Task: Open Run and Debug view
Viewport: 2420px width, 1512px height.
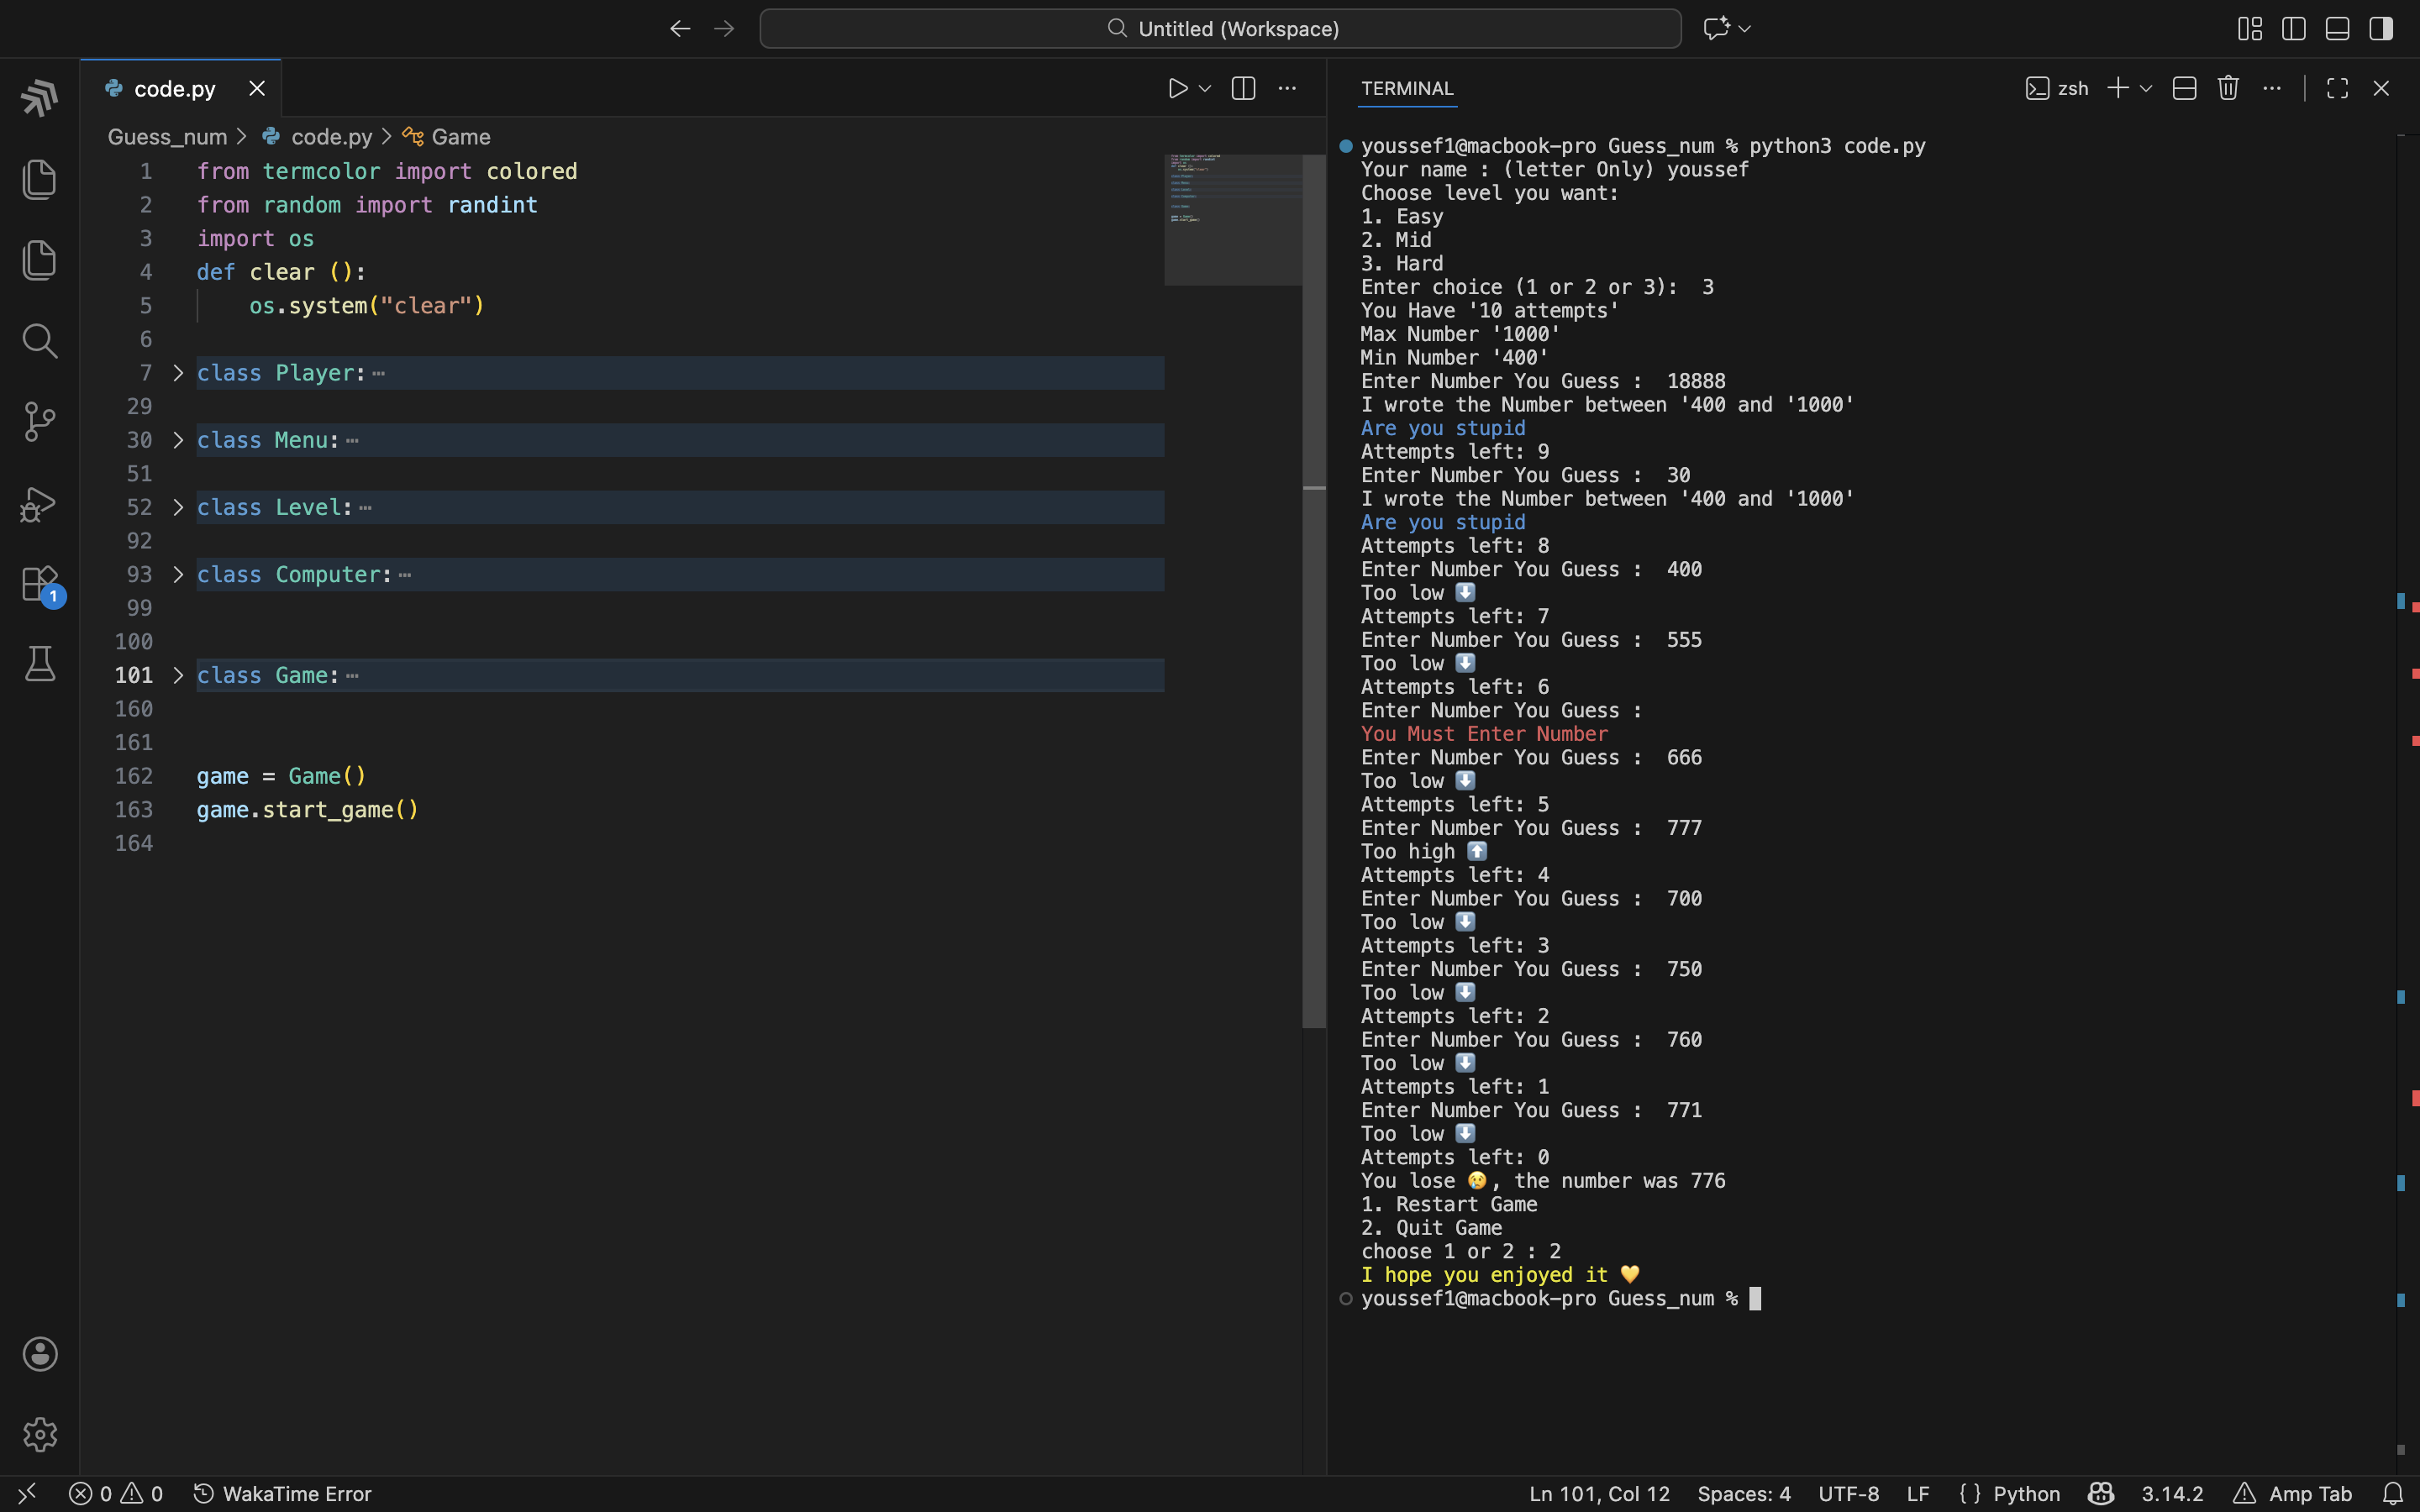Action: point(39,504)
